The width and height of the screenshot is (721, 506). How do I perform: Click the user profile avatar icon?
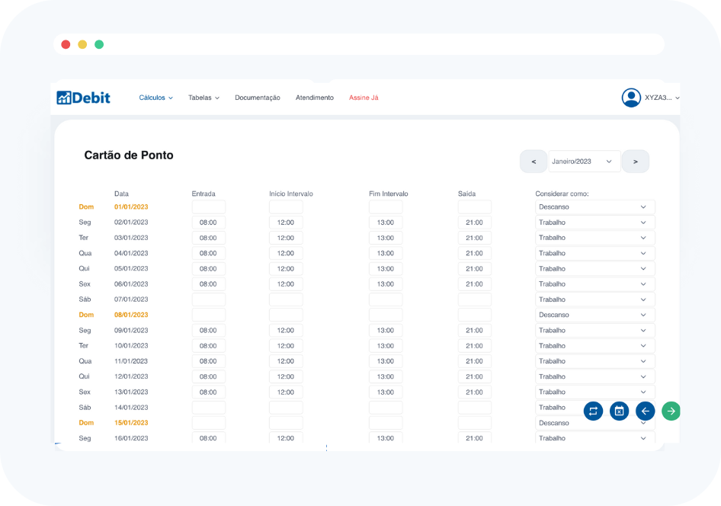pos(631,98)
